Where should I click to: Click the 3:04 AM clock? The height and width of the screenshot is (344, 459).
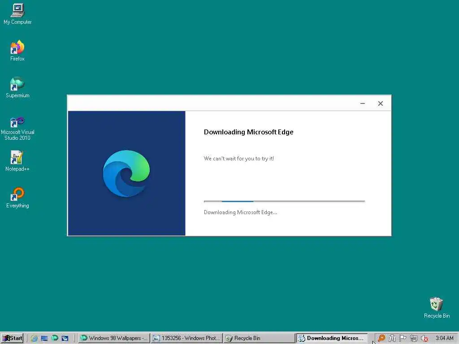pyautogui.click(x=444, y=338)
